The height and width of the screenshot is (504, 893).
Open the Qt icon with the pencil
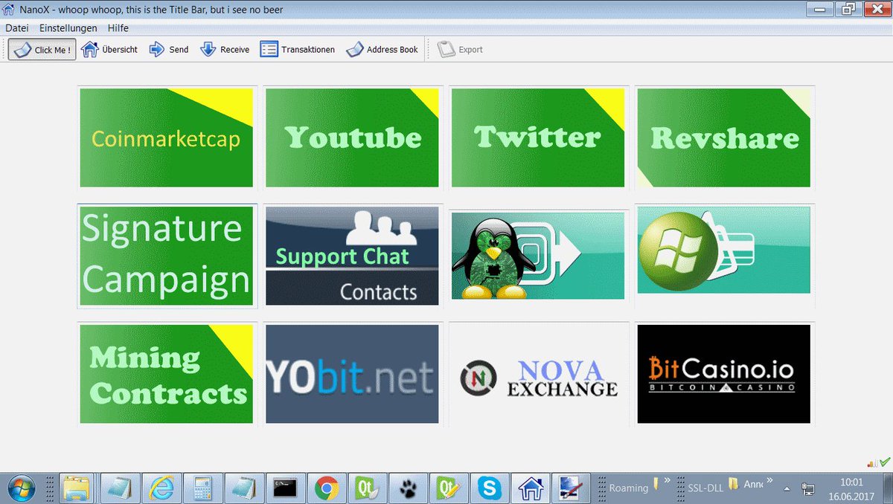[x=449, y=488]
